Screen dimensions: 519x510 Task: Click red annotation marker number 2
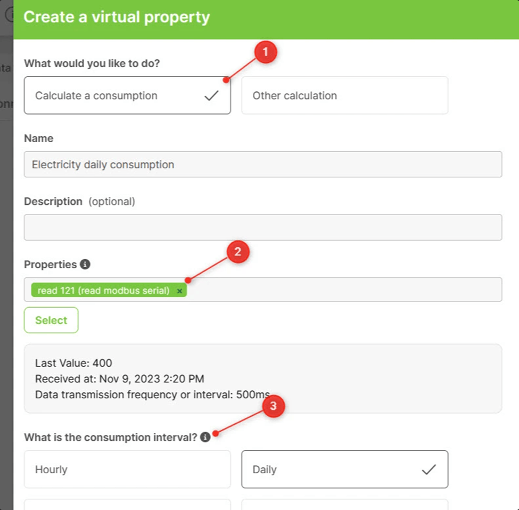click(238, 252)
